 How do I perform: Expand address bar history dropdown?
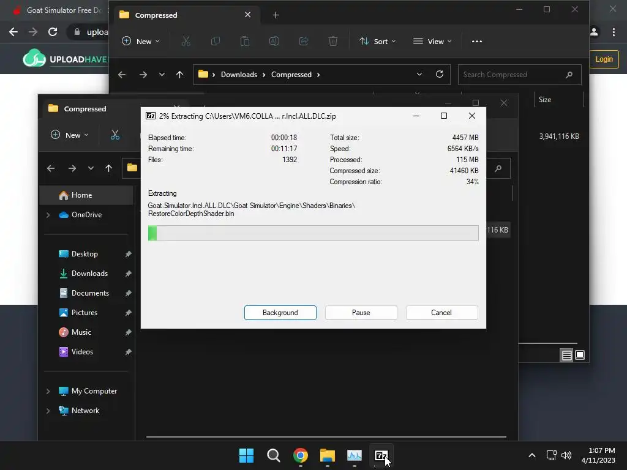click(419, 74)
